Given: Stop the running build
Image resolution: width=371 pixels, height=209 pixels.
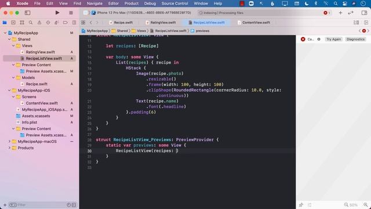Looking at the screenshot, I should pos(71,13).
